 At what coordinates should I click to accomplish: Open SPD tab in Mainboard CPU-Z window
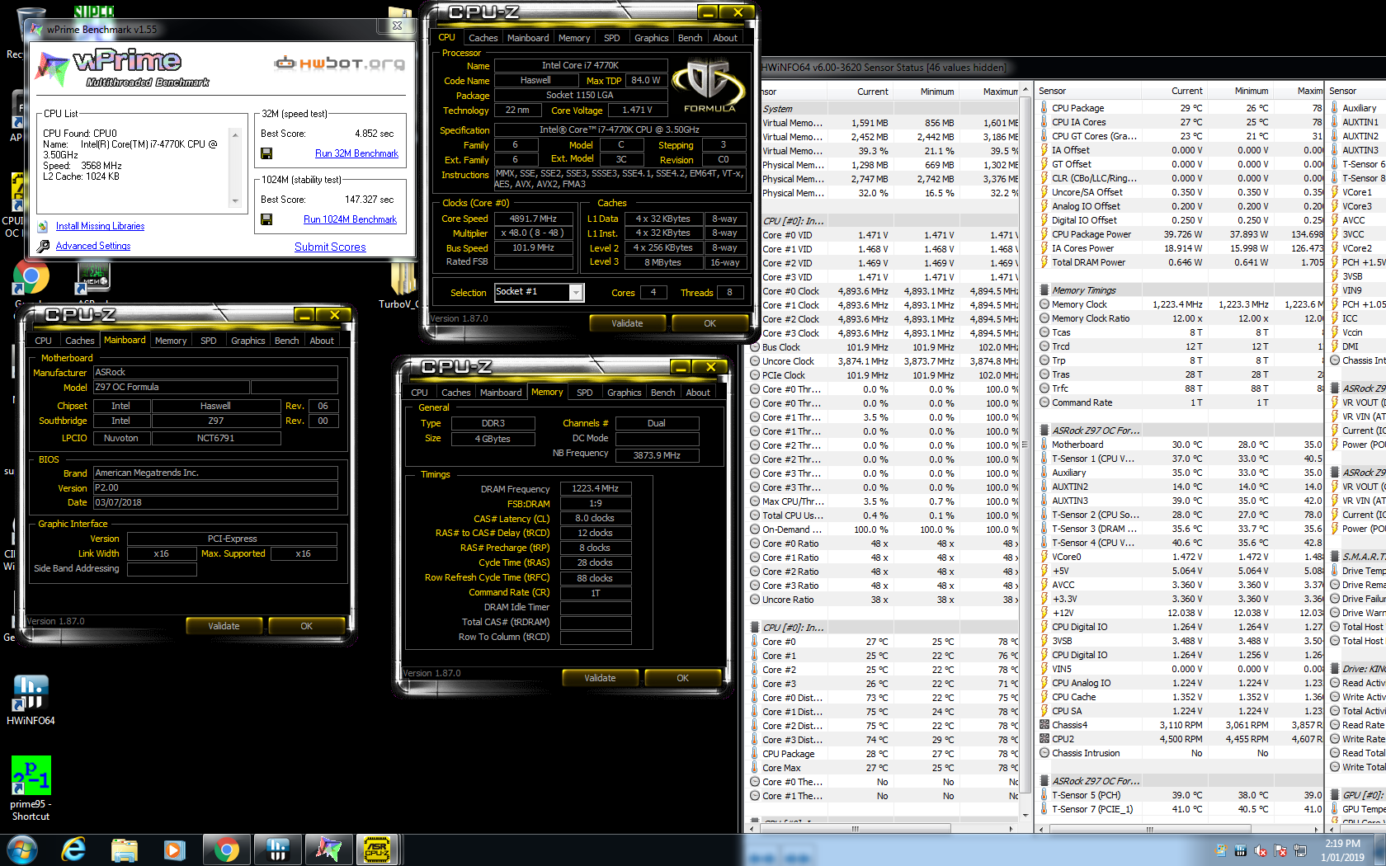(209, 341)
